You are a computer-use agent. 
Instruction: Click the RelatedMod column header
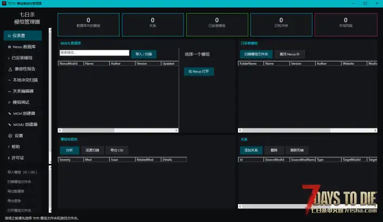[x=148, y=160]
